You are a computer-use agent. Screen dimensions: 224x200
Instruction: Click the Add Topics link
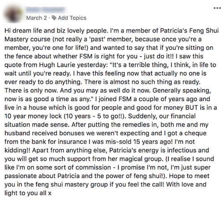[72, 18]
